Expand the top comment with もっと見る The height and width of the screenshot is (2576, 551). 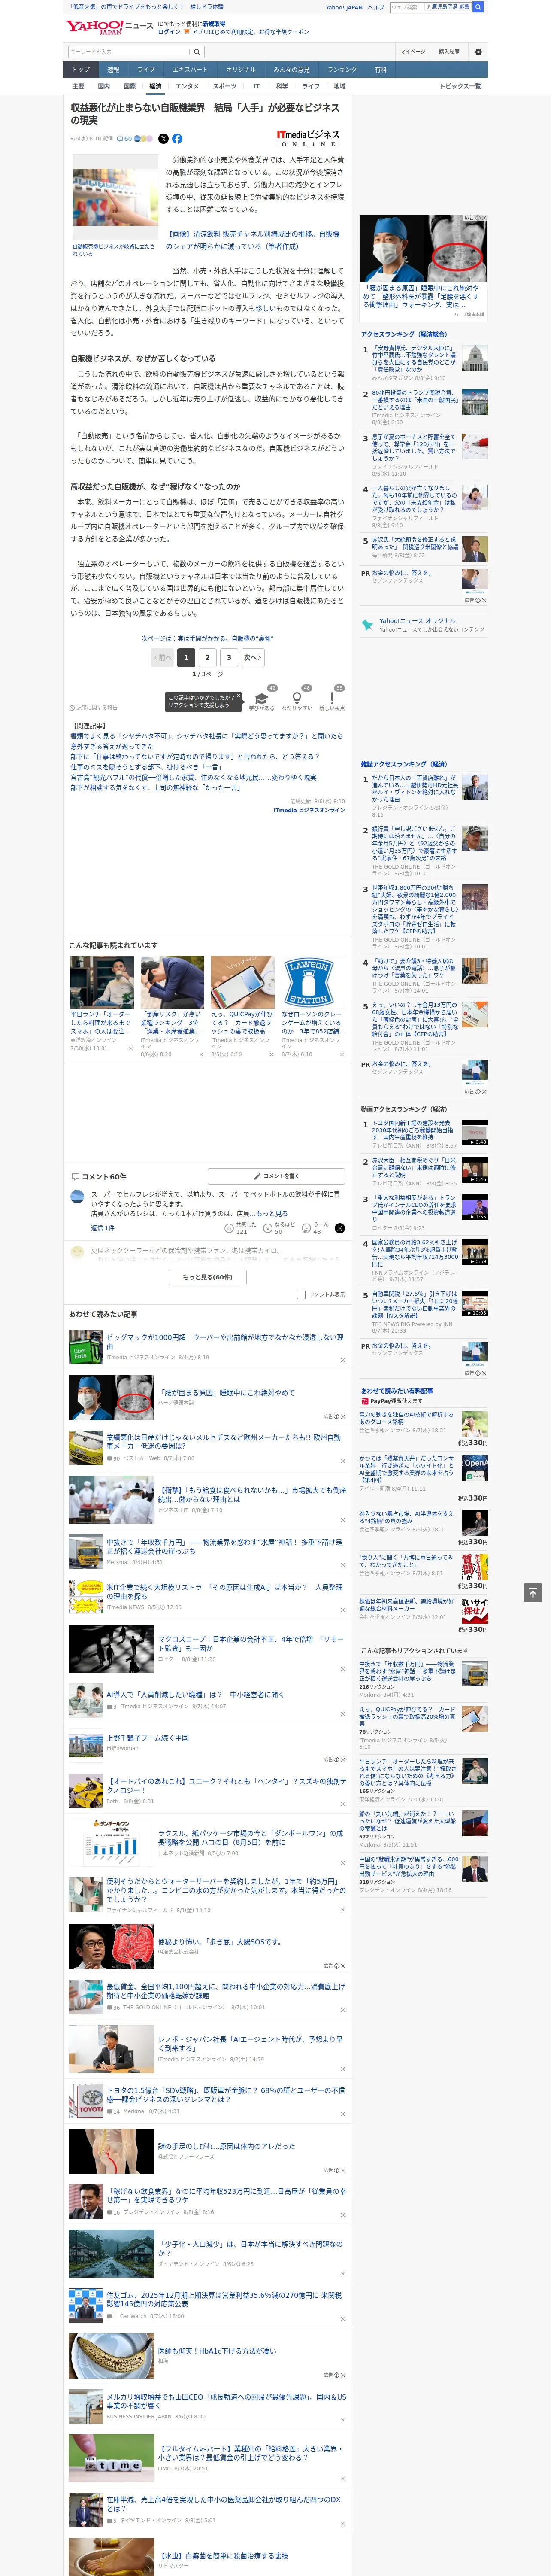[x=271, y=1214]
